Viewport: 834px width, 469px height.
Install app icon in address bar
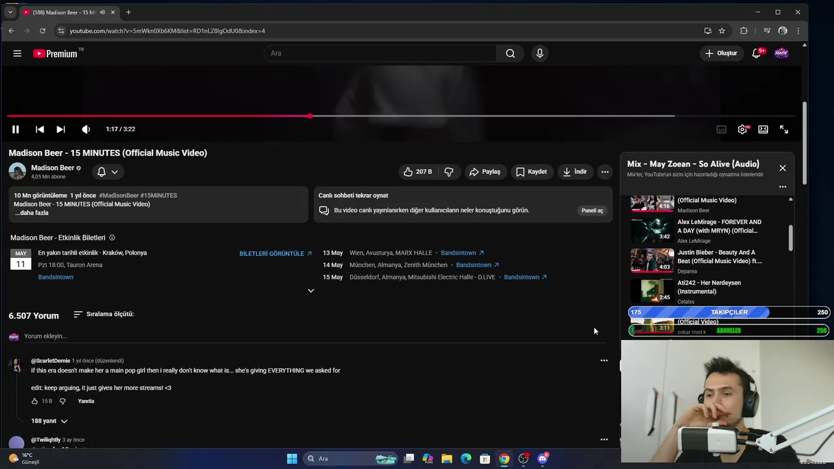pos(708,31)
